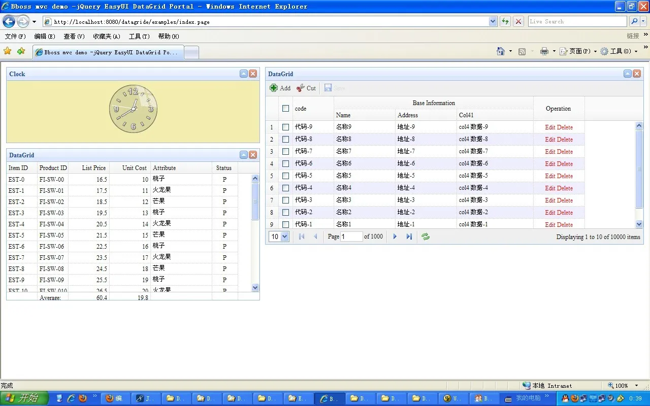Close the right DataGrid panel
The width and height of the screenshot is (650, 406).
click(x=637, y=74)
